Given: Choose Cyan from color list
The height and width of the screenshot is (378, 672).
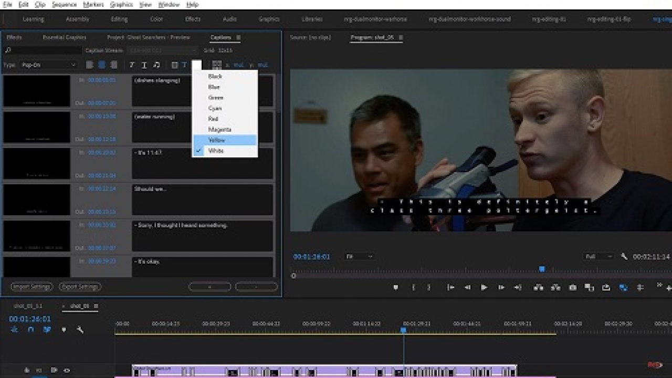Looking at the screenshot, I should point(225,108).
